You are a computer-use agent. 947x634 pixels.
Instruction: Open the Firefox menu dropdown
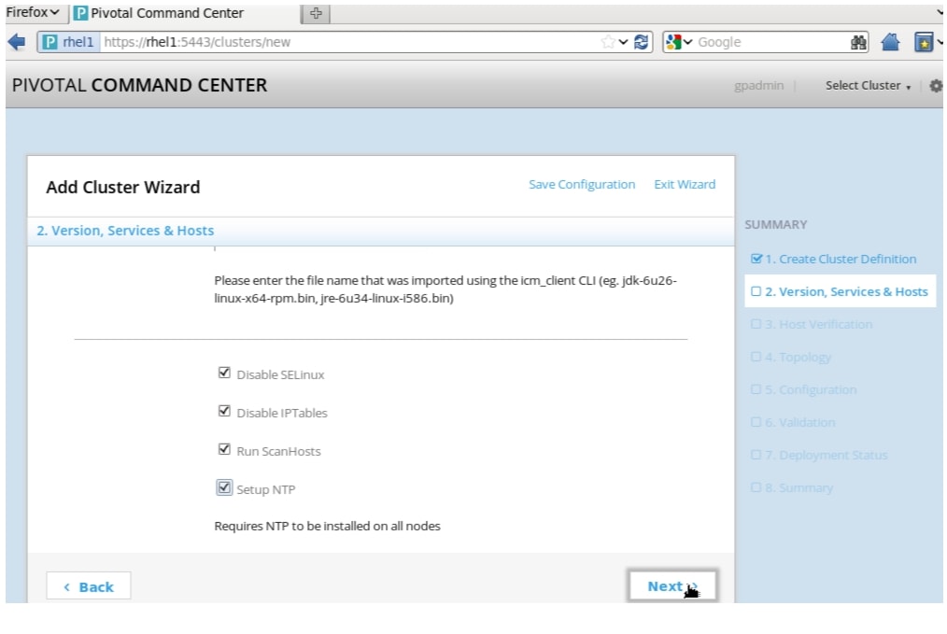(x=33, y=12)
